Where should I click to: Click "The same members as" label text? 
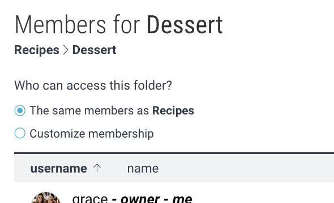[x=89, y=111]
